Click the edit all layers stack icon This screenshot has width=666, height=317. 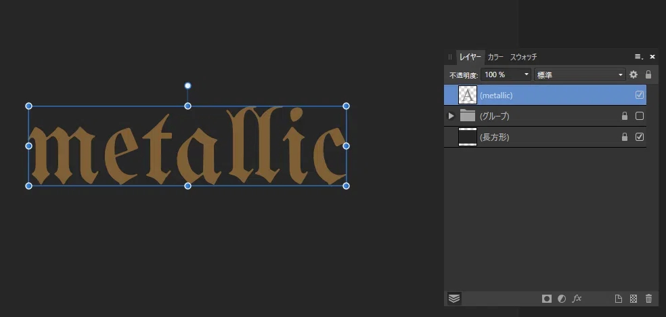(x=454, y=299)
